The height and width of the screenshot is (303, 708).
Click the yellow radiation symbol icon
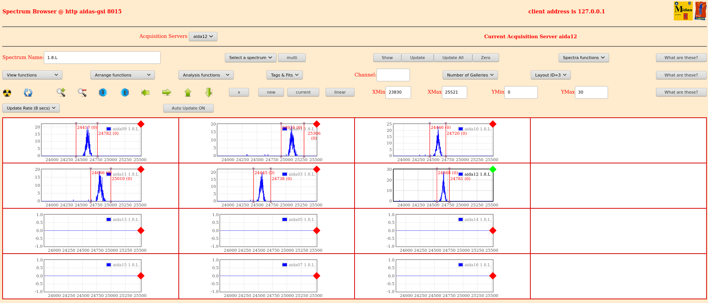click(x=7, y=92)
